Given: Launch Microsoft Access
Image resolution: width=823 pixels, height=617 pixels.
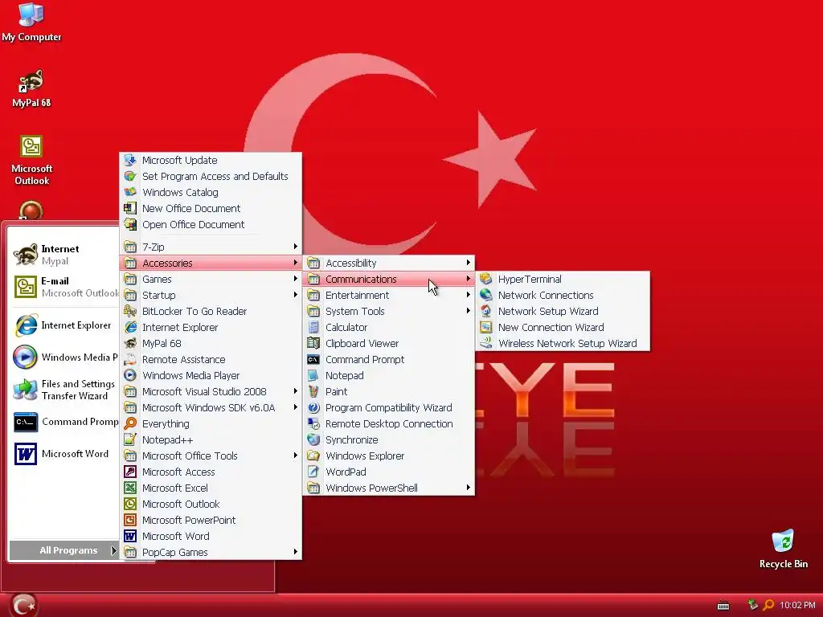Looking at the screenshot, I should (x=211, y=472).
